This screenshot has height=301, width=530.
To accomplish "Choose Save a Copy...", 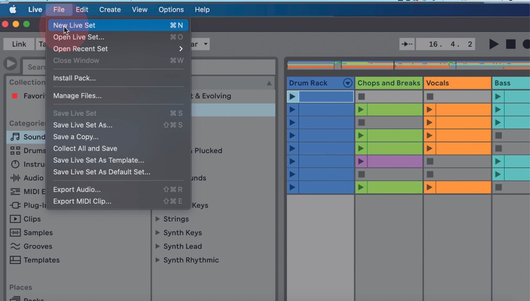I will (118, 137).
